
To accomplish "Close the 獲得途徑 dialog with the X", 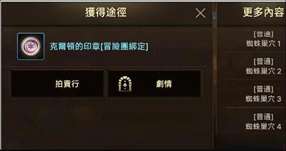I will click(201, 13).
